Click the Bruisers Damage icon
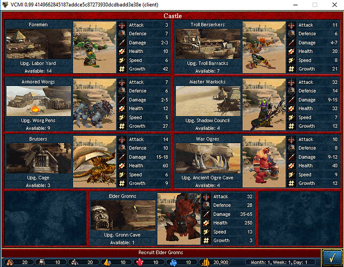Image resolution: width=344 pixels, height=267 pixels. click(122, 157)
